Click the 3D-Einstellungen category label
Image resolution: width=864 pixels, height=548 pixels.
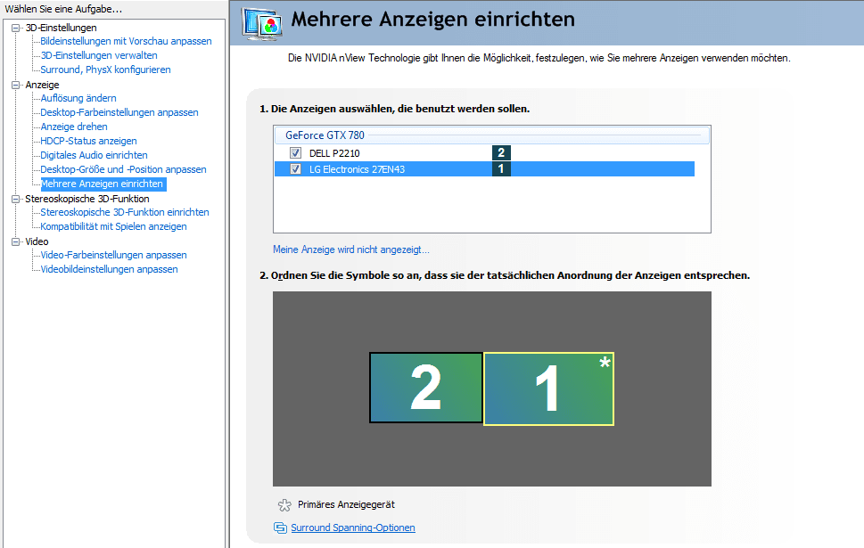(62, 28)
